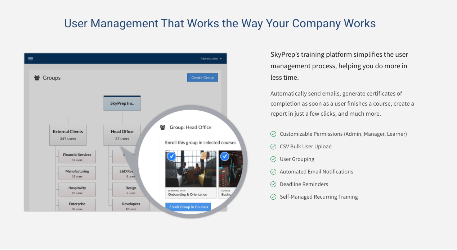This screenshot has height=250, width=457.
Task: Uncheck the second course card checkmark
Action: pos(225,156)
